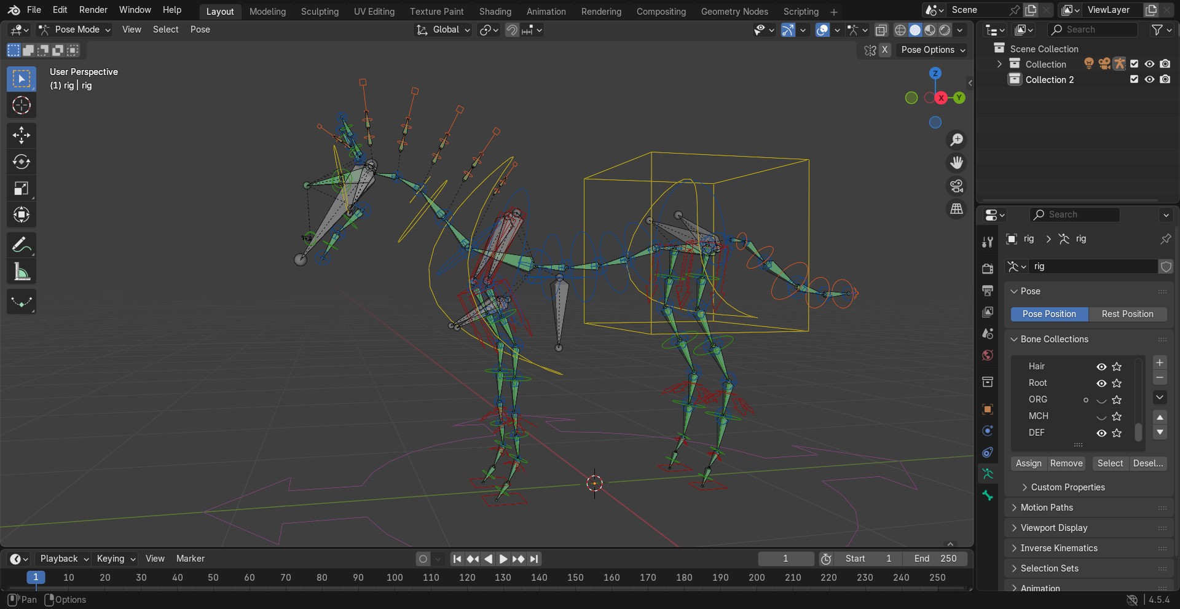Open the Render properties tab
The height and width of the screenshot is (609, 1180).
(x=988, y=269)
